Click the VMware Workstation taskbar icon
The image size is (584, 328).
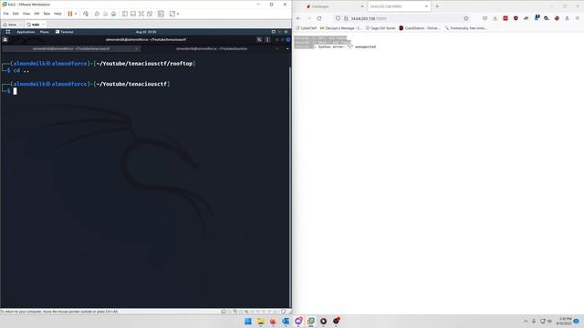pos(311,321)
